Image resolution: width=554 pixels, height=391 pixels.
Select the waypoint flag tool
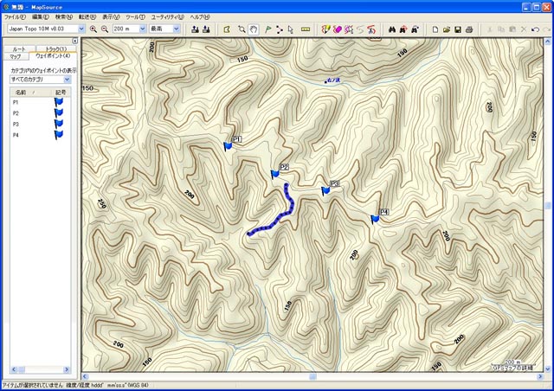(x=268, y=29)
